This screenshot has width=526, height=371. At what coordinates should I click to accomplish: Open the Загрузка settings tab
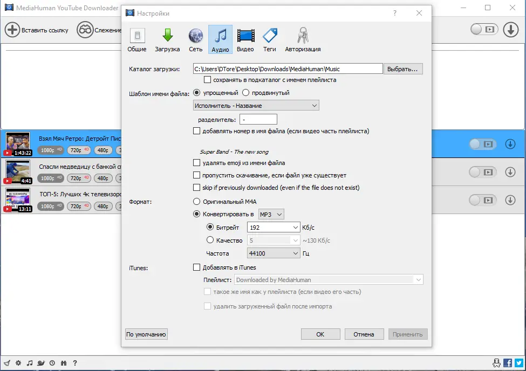pyautogui.click(x=167, y=40)
